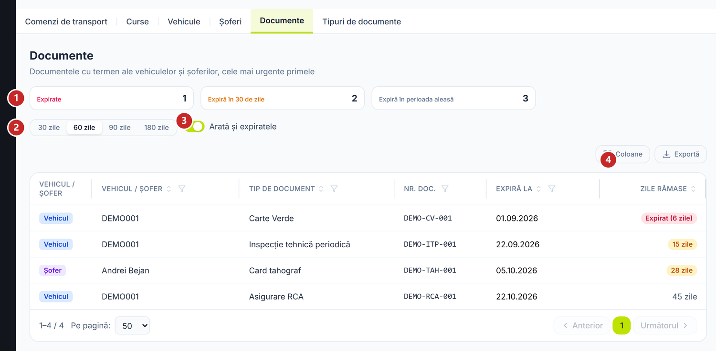Click the Expiră în 30 de zile card
The width and height of the screenshot is (716, 351).
tap(283, 99)
